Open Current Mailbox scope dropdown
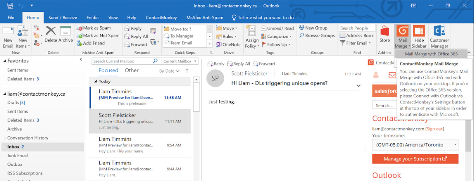 (180, 61)
